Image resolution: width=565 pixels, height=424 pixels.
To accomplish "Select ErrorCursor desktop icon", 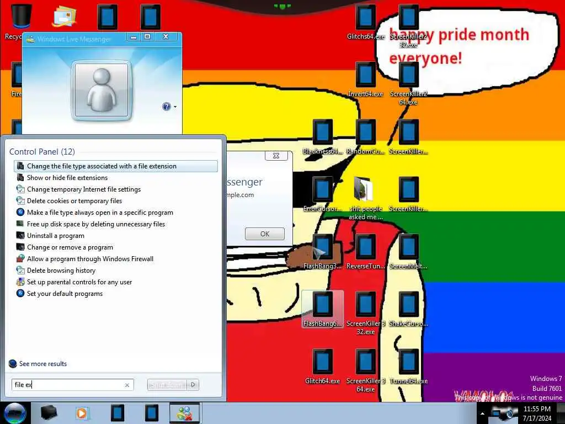I will (x=322, y=194).
